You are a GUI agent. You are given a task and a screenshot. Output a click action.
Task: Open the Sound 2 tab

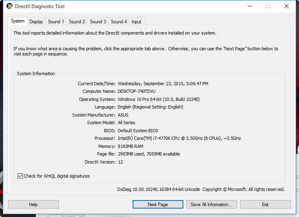77,22
